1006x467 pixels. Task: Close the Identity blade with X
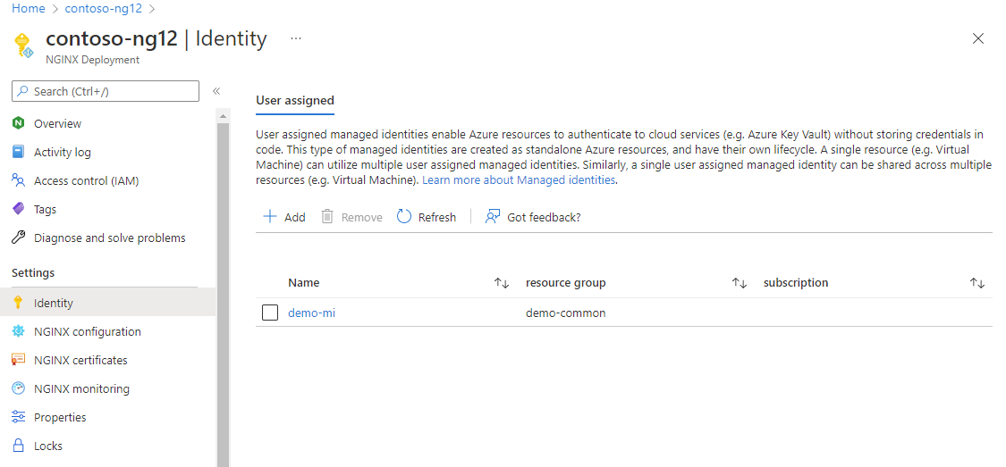tap(977, 38)
